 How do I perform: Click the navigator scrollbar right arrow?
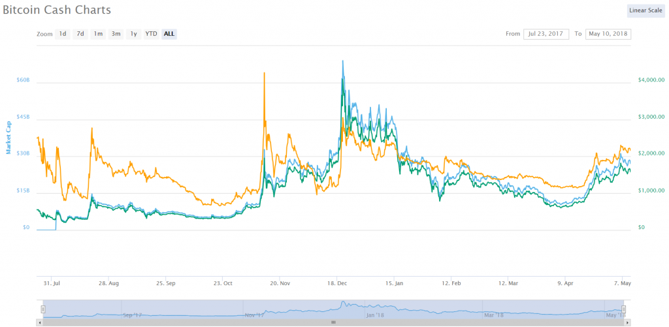tap(628, 322)
